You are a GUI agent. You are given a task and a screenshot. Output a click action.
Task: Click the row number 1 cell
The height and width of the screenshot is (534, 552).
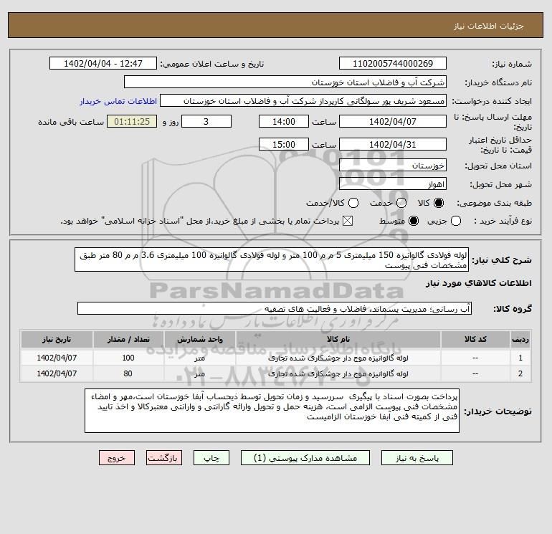(520, 358)
